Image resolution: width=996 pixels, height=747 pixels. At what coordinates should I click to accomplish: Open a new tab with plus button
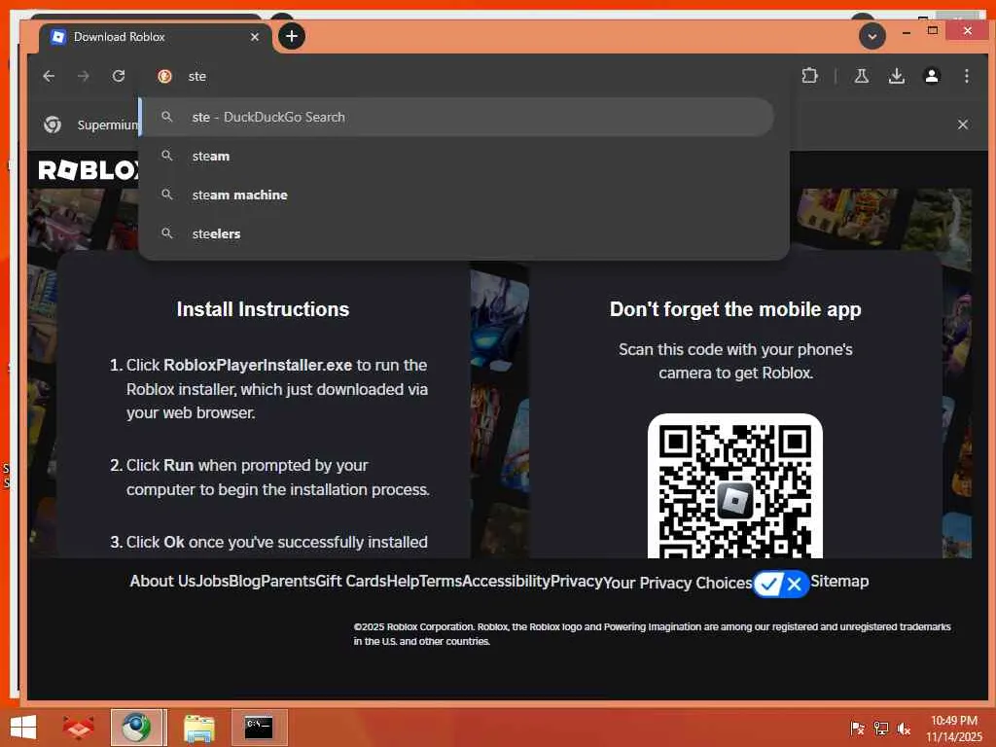pyautogui.click(x=292, y=36)
